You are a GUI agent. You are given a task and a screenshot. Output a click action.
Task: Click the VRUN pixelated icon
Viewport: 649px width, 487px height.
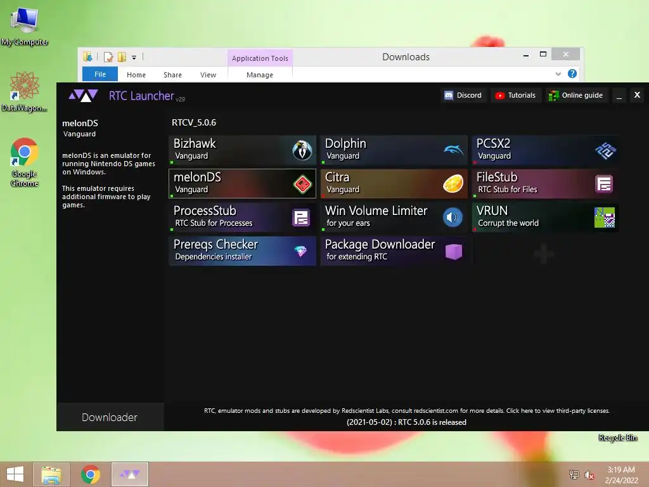[x=605, y=218]
